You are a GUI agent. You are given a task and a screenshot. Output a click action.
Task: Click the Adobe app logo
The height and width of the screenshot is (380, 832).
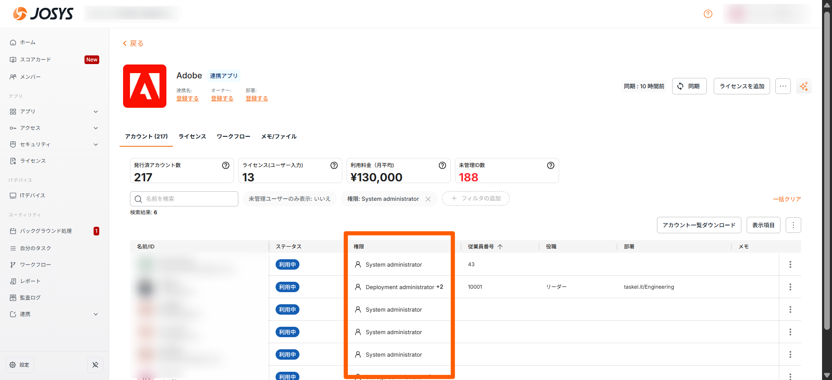tap(145, 86)
